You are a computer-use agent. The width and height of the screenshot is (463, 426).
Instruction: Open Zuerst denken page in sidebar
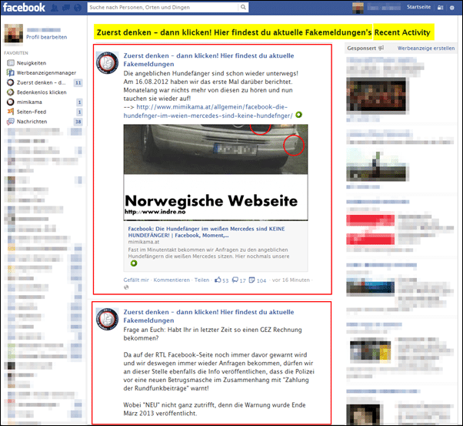click(x=41, y=82)
